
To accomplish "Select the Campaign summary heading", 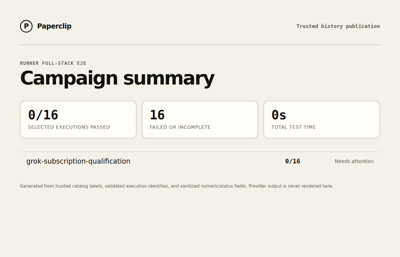I will [117, 78].
